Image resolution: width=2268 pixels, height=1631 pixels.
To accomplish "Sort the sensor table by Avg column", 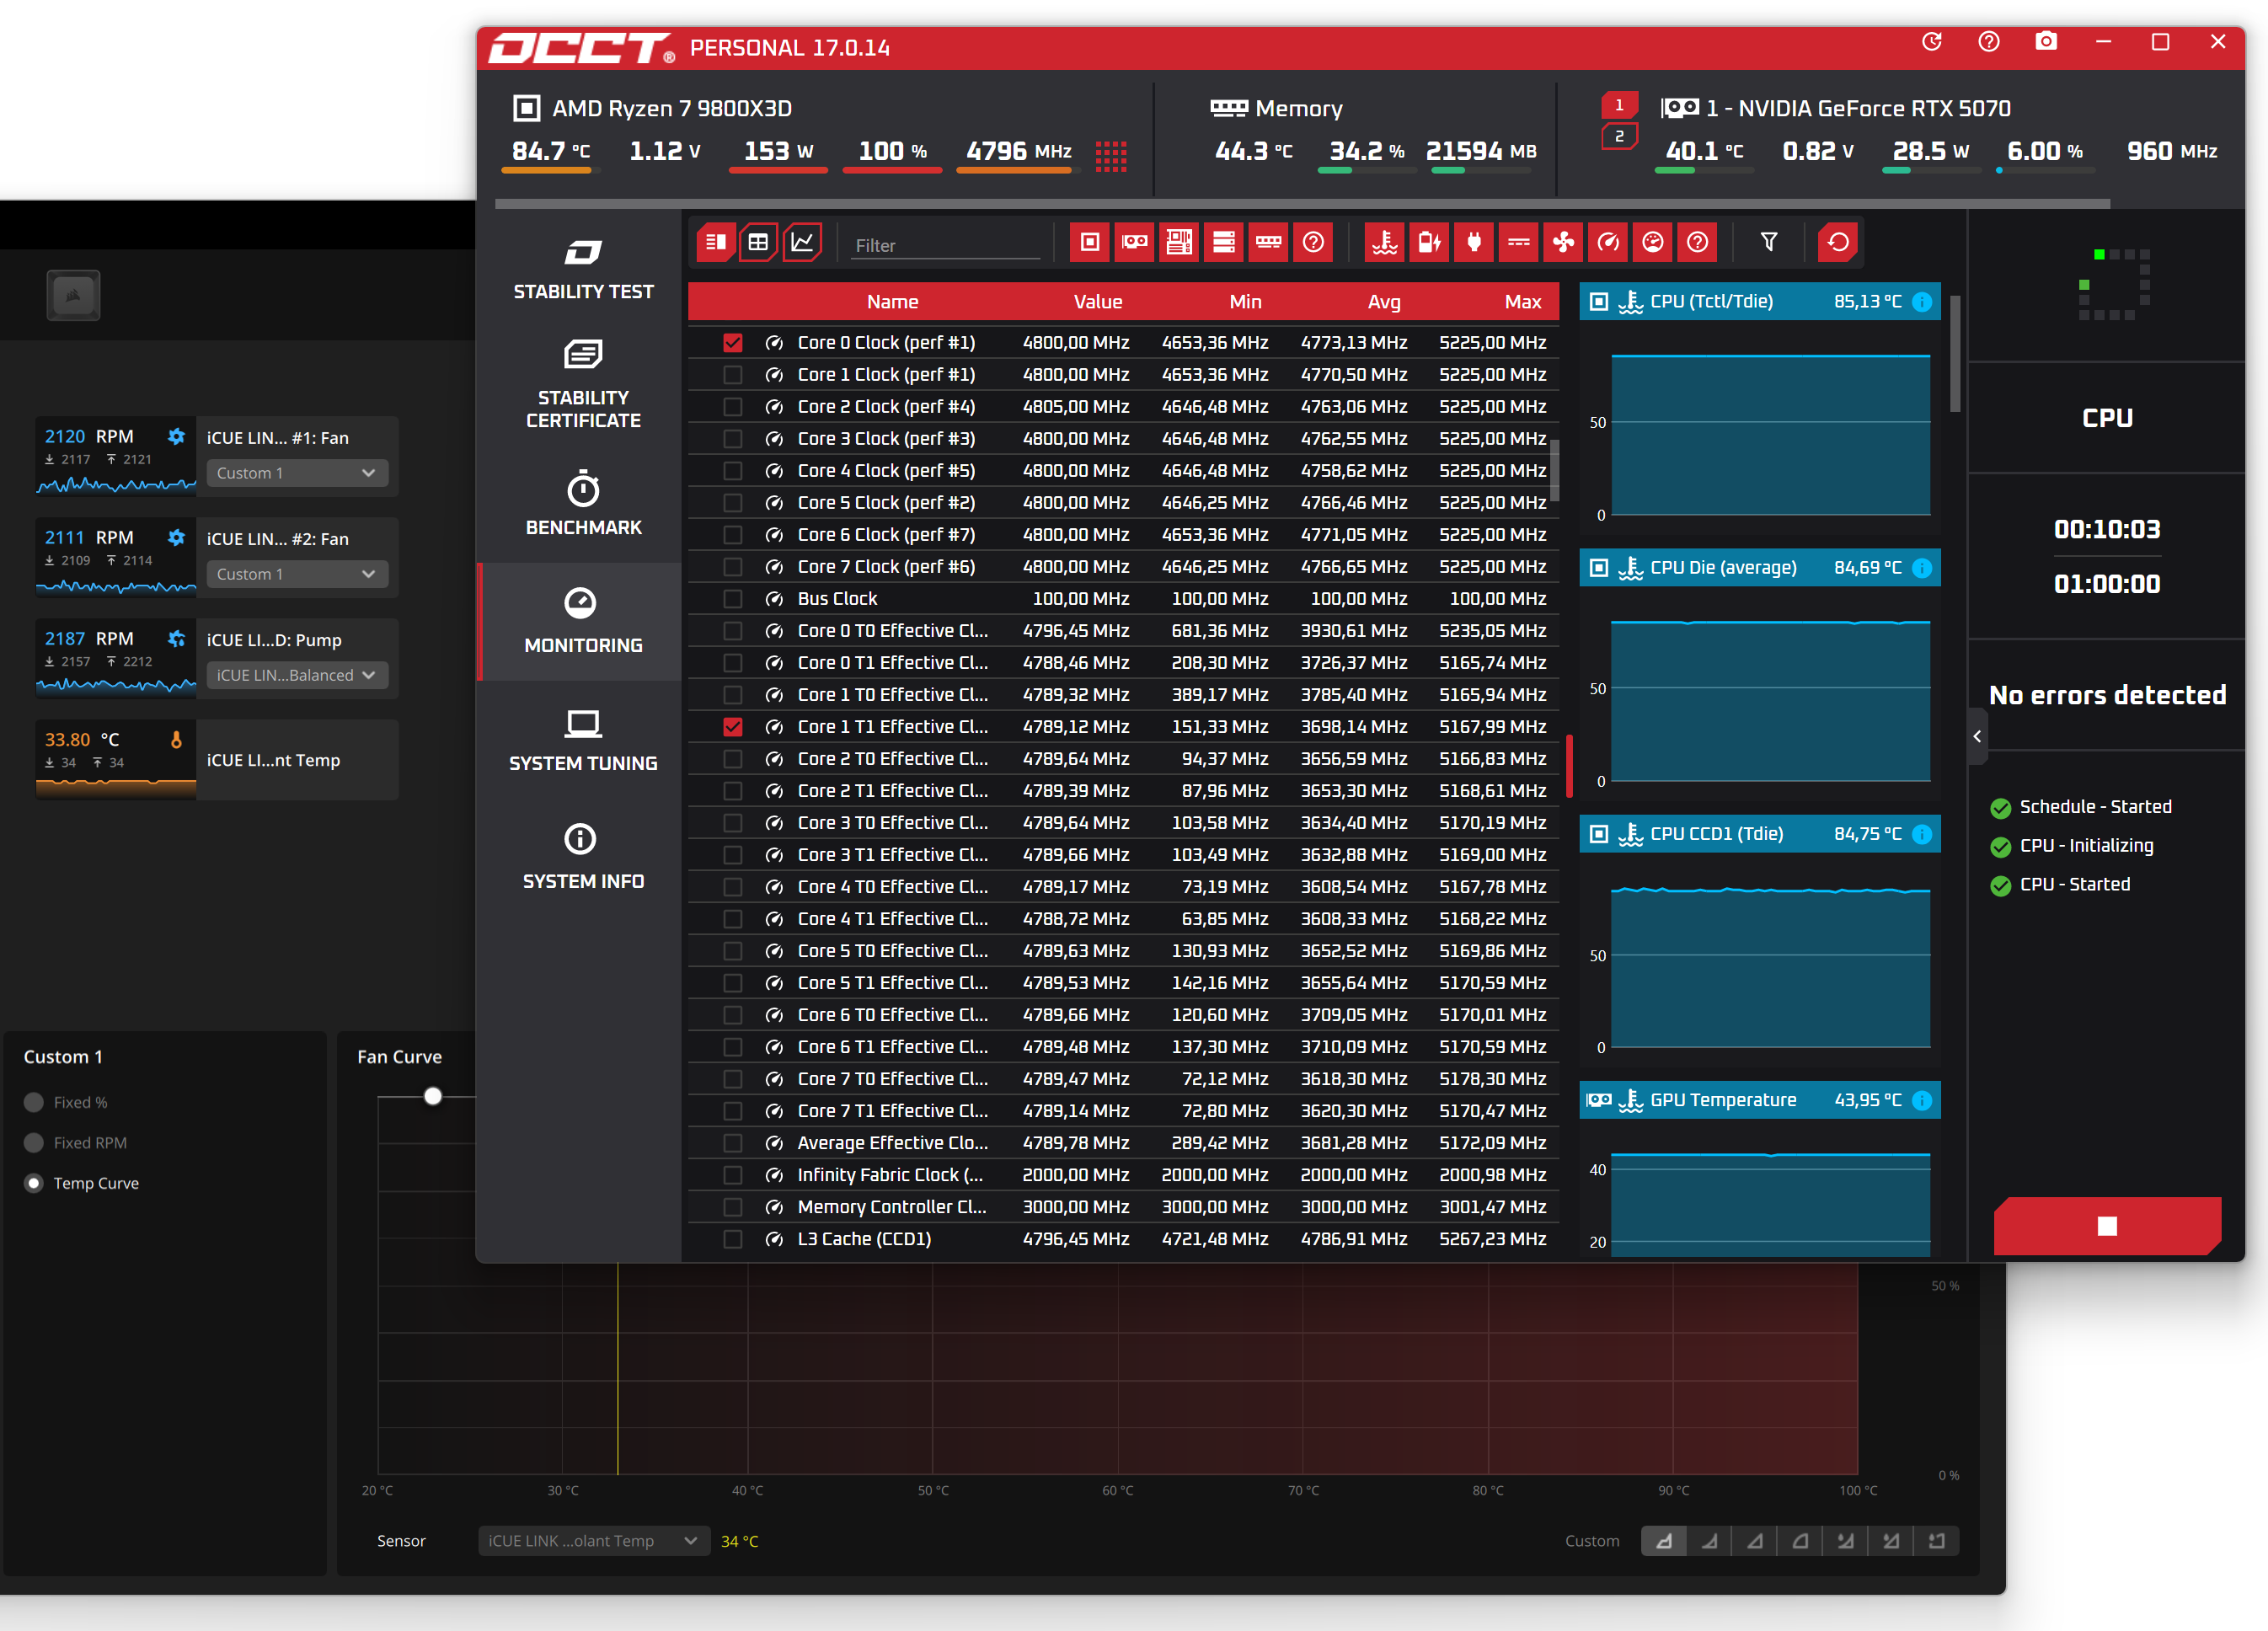I will point(1384,302).
